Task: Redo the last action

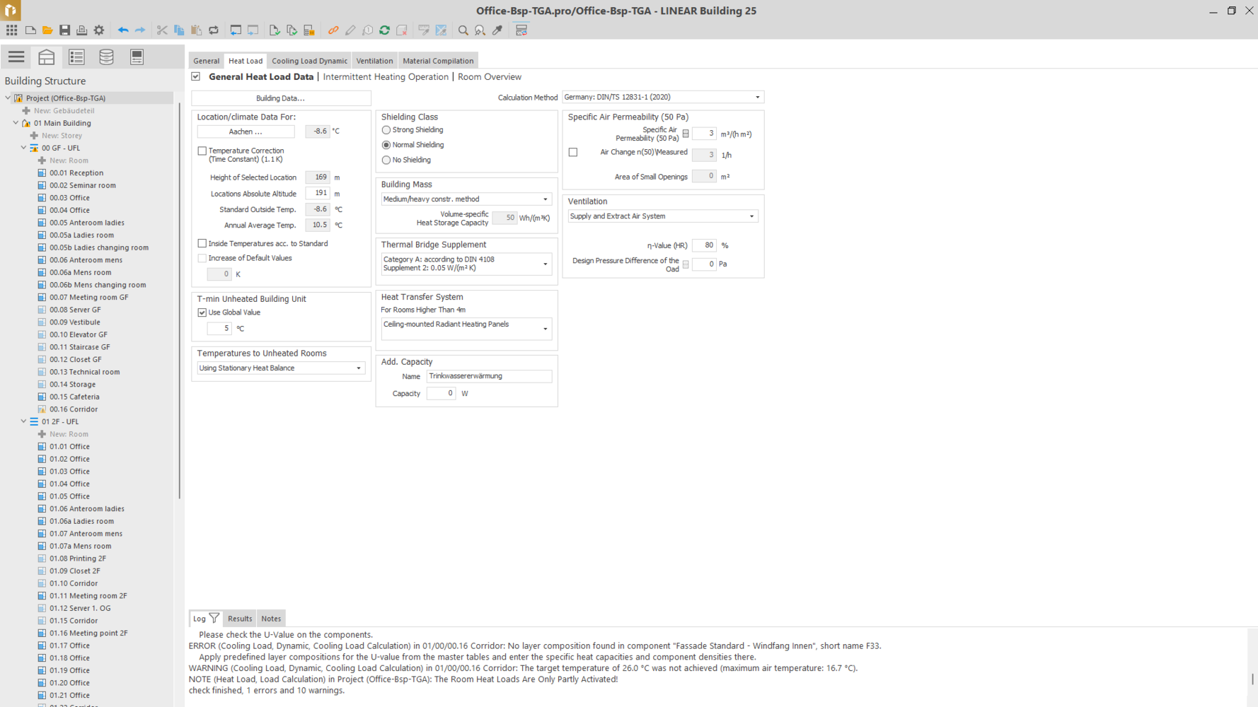Action: point(140,30)
